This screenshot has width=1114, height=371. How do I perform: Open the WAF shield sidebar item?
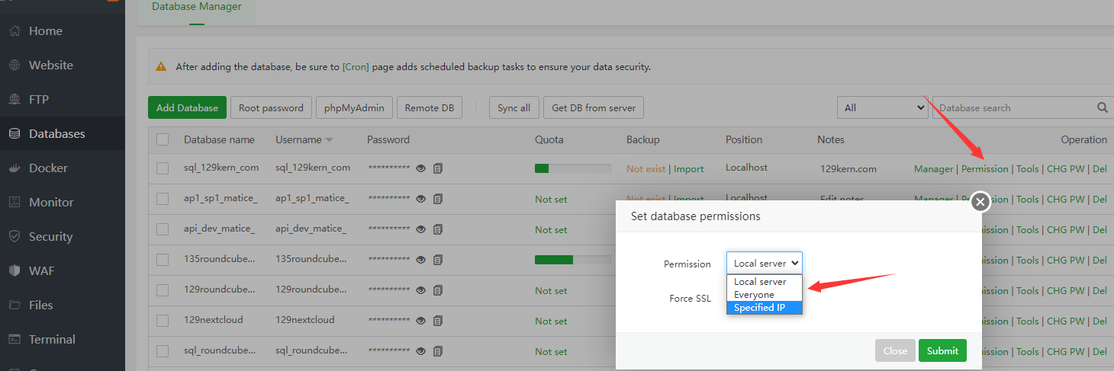point(41,270)
